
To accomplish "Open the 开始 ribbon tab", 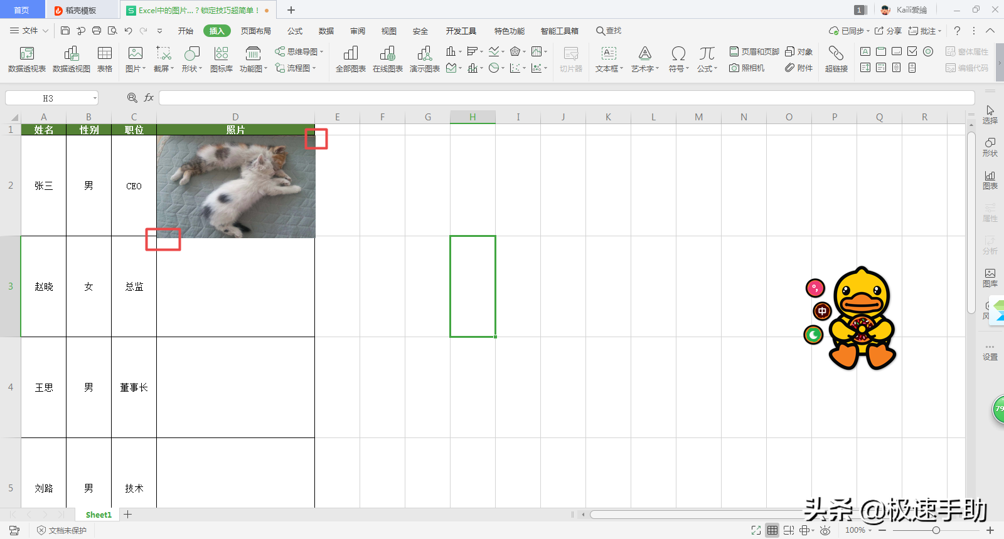I will coord(186,31).
